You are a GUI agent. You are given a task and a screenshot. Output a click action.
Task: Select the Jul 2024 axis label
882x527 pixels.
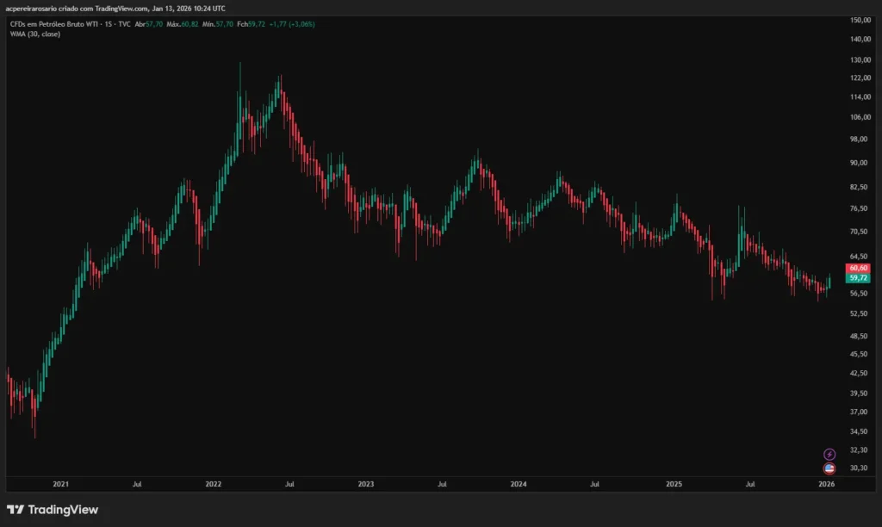(x=594, y=484)
